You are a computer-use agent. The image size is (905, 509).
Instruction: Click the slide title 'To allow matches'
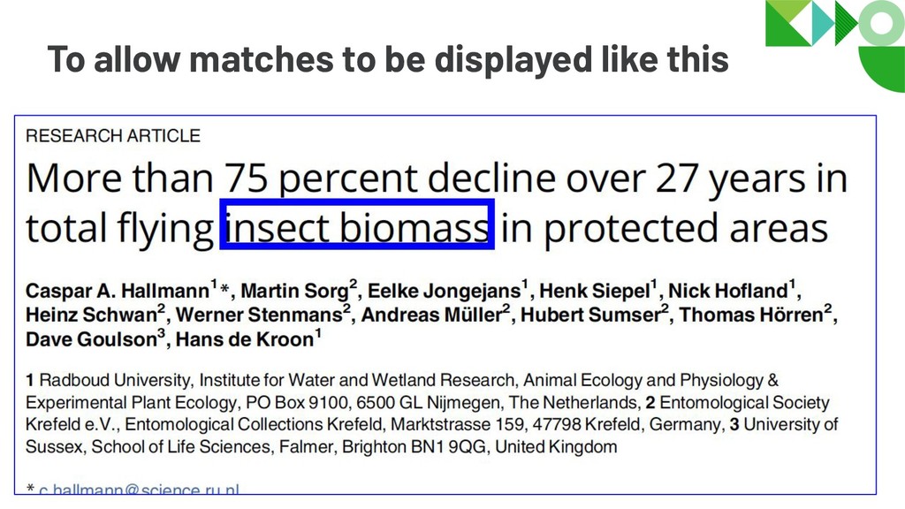388,59
